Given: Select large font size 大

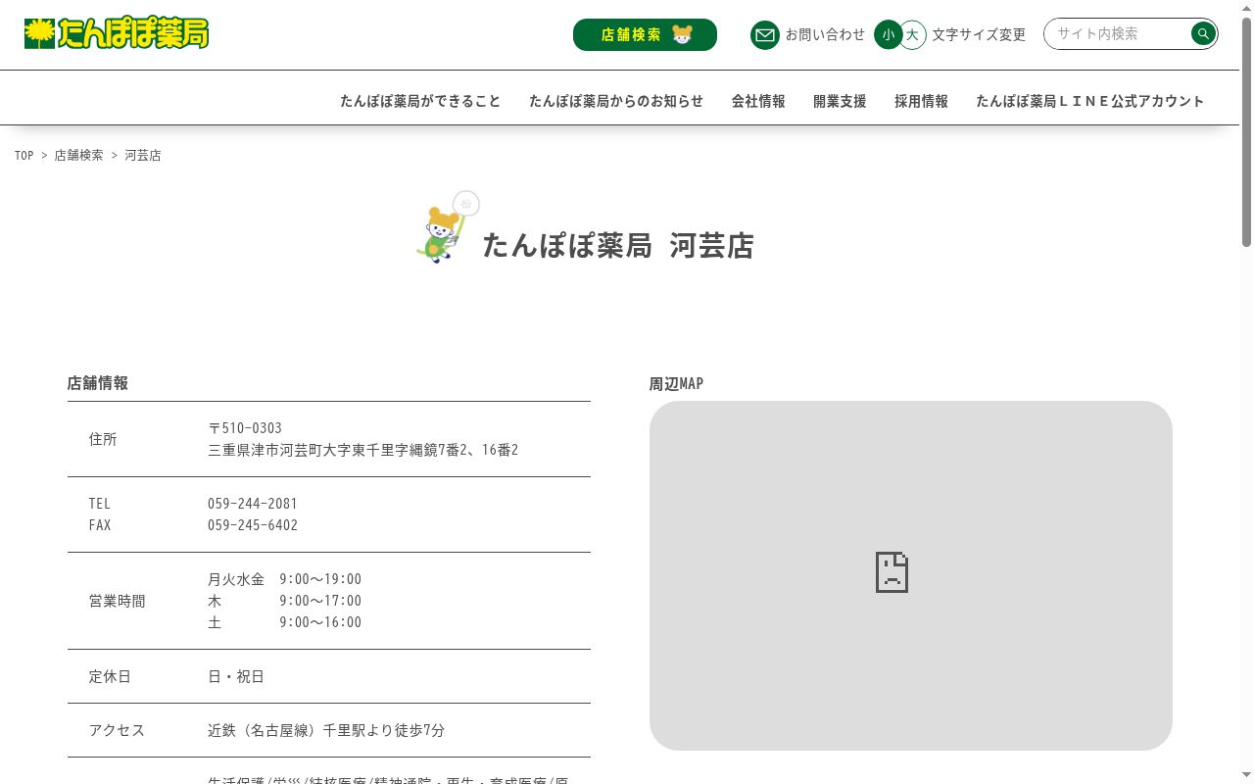Looking at the screenshot, I should [912, 34].
